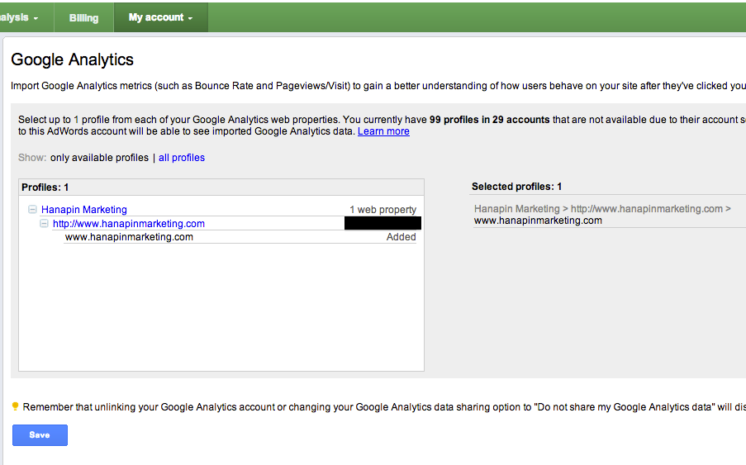Switch to the Billing tab
The image size is (746, 465).
83,17
